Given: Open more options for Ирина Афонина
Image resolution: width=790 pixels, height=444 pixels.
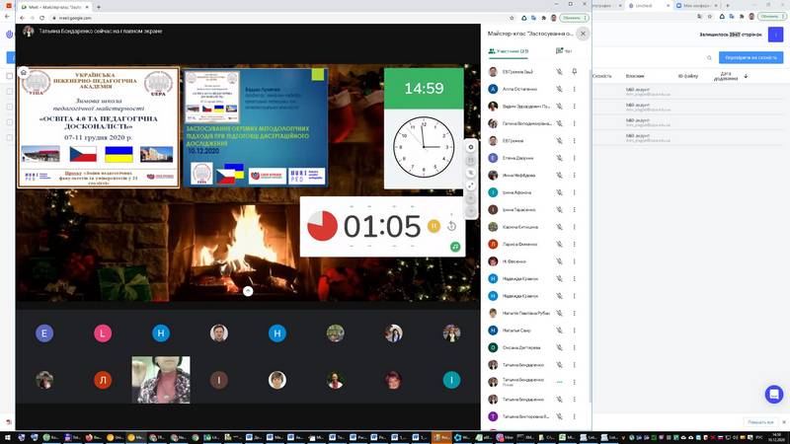Looking at the screenshot, I should [575, 192].
